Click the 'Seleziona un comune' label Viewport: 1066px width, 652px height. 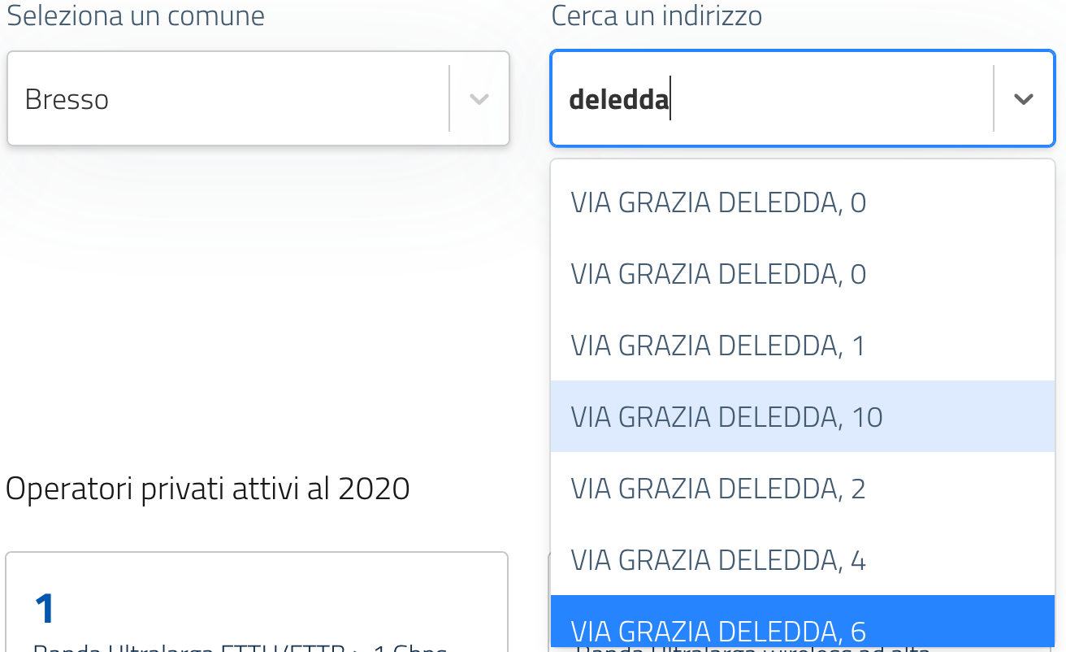(x=136, y=16)
